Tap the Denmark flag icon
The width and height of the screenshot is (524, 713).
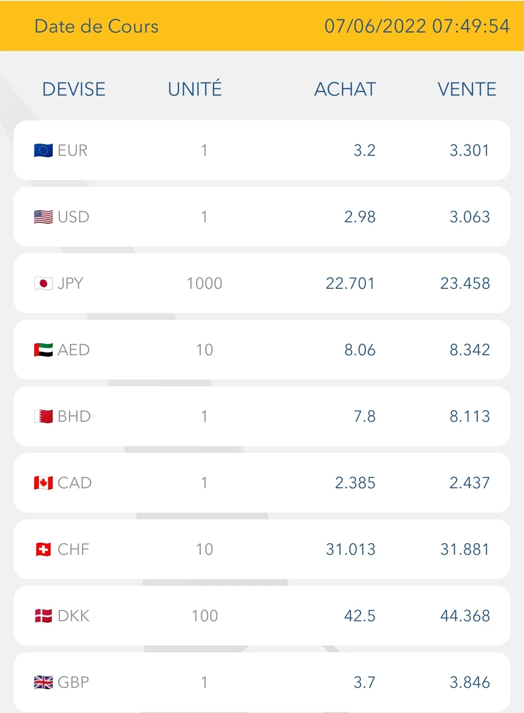click(x=43, y=616)
